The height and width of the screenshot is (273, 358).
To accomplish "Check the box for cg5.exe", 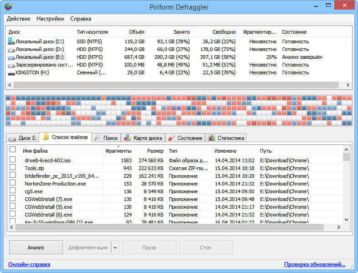I will (x=13, y=191).
